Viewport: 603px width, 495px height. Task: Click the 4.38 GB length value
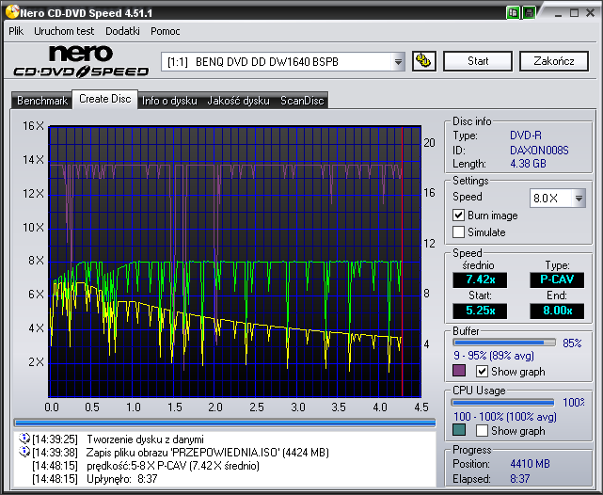coord(528,164)
